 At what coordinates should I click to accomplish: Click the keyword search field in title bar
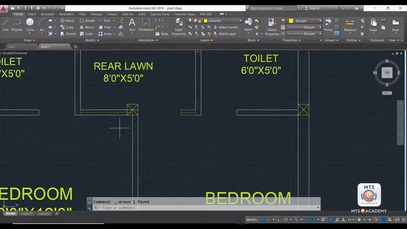pos(272,8)
